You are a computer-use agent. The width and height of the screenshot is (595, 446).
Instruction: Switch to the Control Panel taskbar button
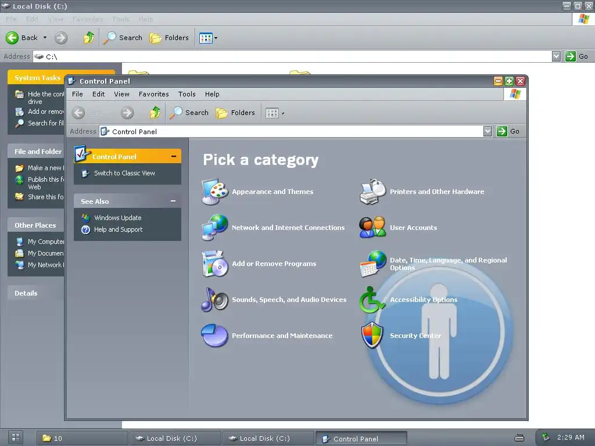tap(361, 438)
